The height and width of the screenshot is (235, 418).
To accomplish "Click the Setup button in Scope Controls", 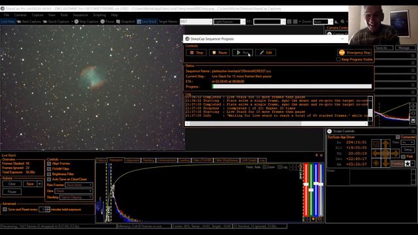I will (408, 149).
